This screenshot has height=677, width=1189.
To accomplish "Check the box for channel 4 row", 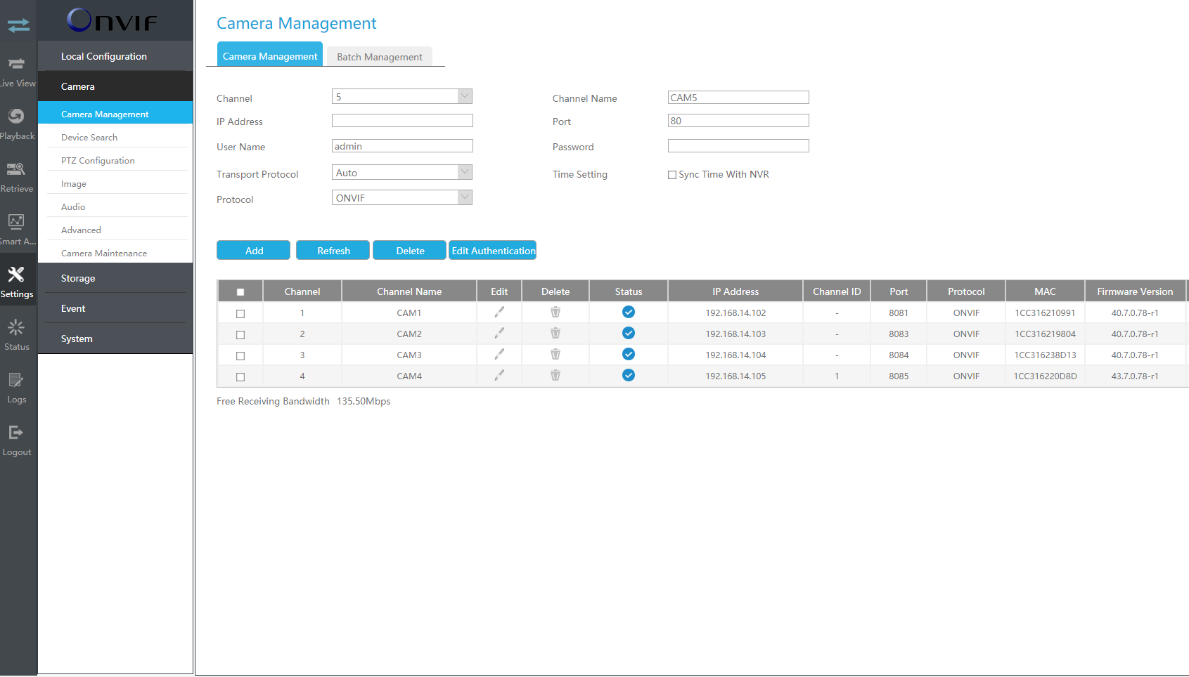I will 240,377.
